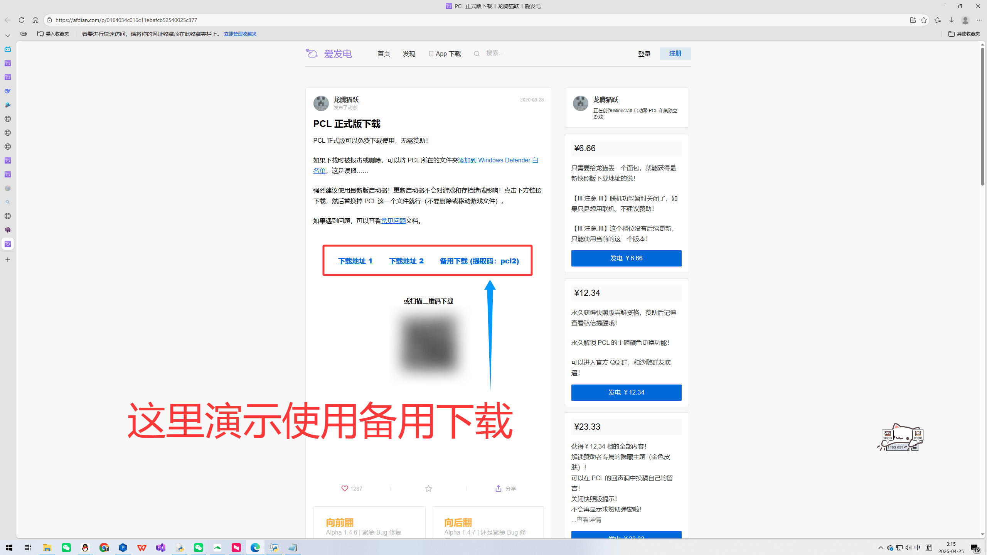Screen dimensions: 987x555
Task: Open Microsoft Edge from the taskbar
Action: [255, 548]
